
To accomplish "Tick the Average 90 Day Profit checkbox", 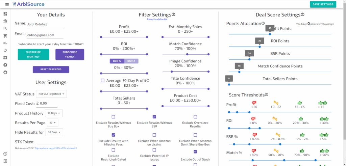I will point(102,80).
